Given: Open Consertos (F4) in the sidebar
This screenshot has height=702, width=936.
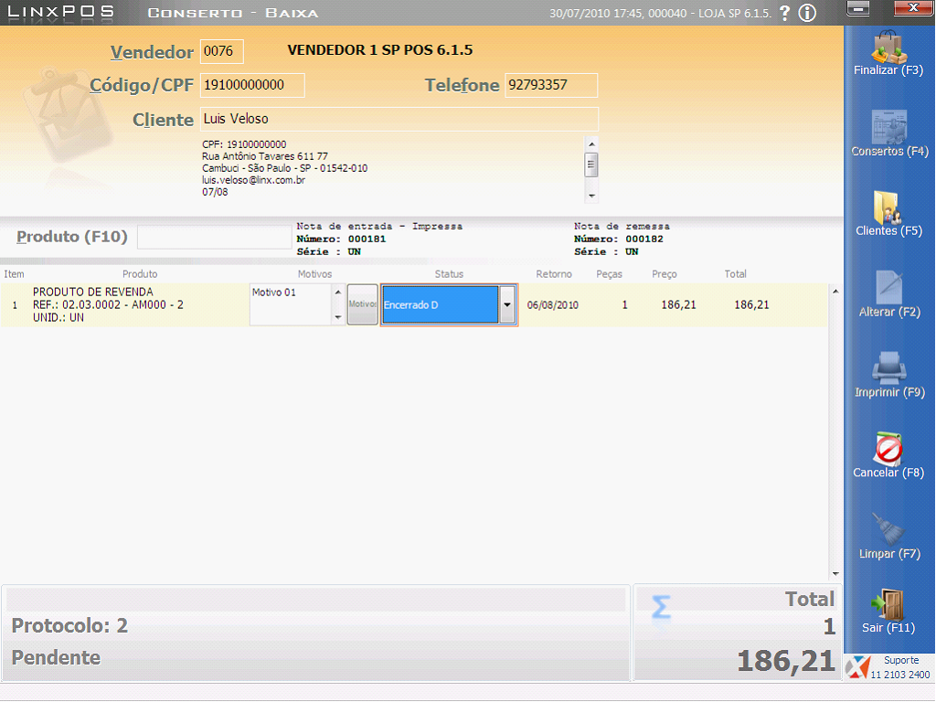Looking at the screenshot, I should 888,134.
